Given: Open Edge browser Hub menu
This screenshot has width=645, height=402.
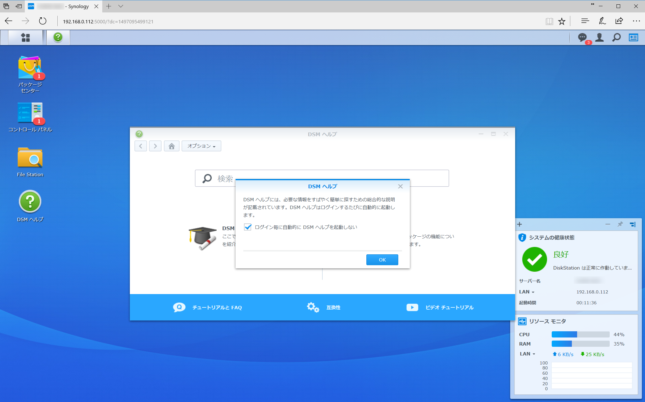Looking at the screenshot, I should click(585, 21).
